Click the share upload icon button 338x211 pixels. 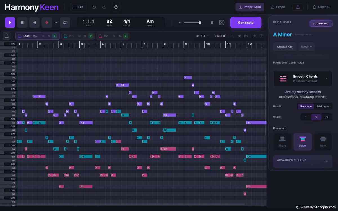coord(298,7)
